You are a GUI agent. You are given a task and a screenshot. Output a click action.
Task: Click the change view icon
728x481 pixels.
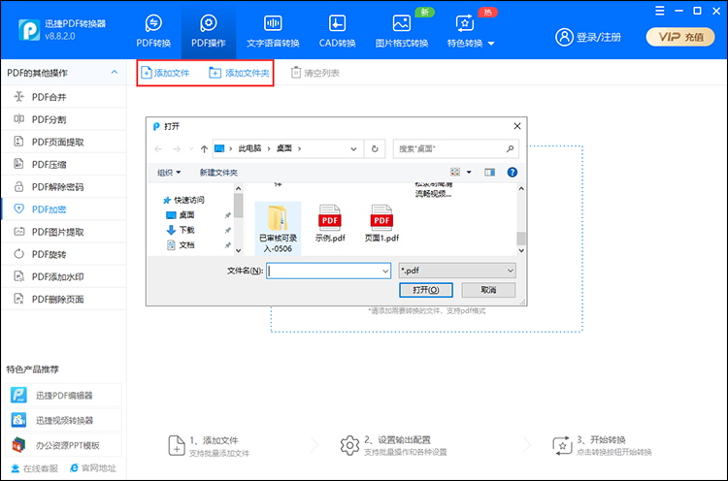coord(455,172)
